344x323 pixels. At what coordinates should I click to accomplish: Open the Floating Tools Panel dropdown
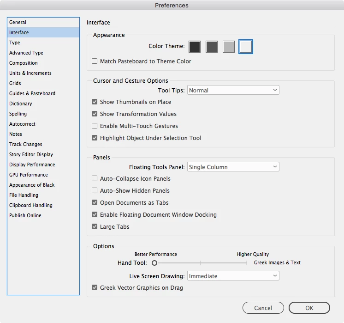[x=233, y=167]
